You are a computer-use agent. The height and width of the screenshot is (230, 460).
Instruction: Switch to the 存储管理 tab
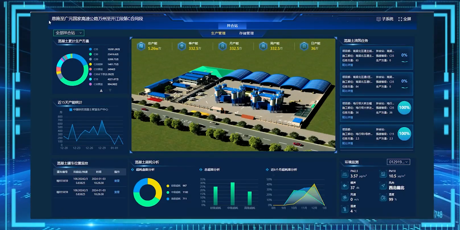click(x=246, y=33)
